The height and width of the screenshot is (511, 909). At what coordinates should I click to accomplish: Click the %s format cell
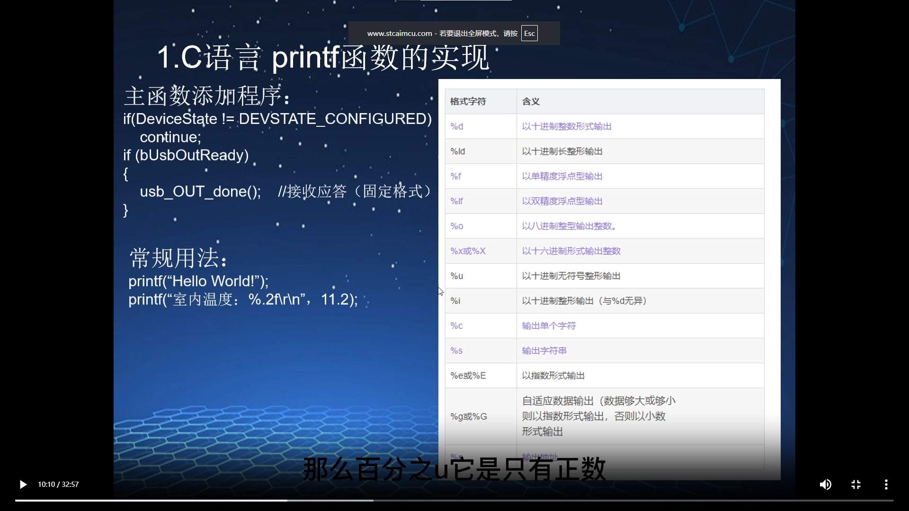[481, 351]
